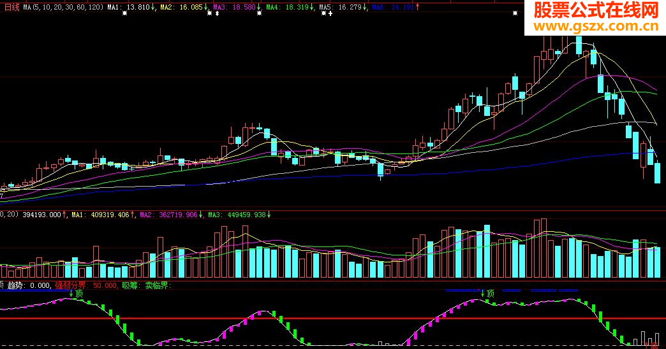This screenshot has width=666, height=349.
Task: Click the red 底 bottom marker at lower right
Action: click(654, 345)
